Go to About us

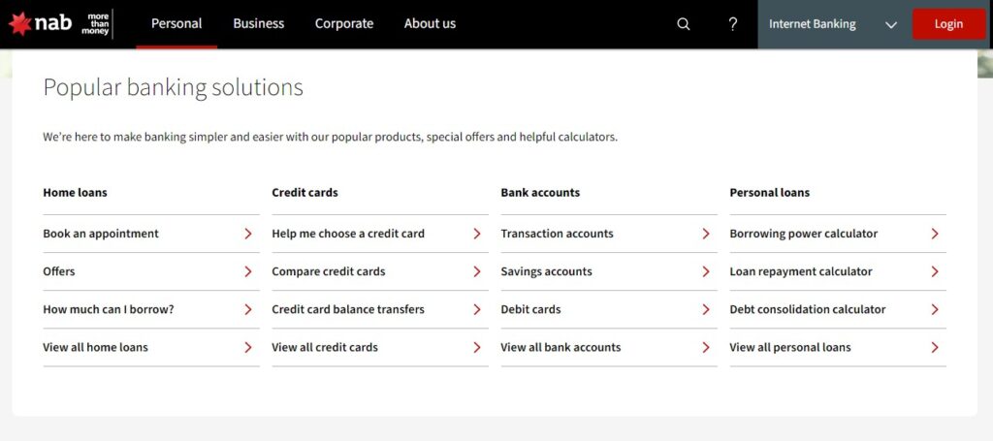click(430, 24)
